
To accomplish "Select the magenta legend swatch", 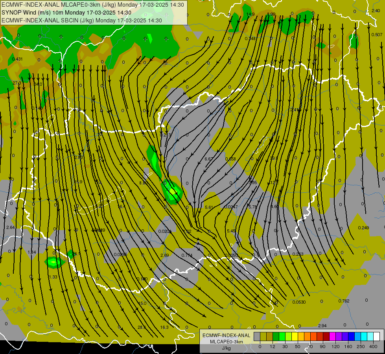I will pos(332,337).
